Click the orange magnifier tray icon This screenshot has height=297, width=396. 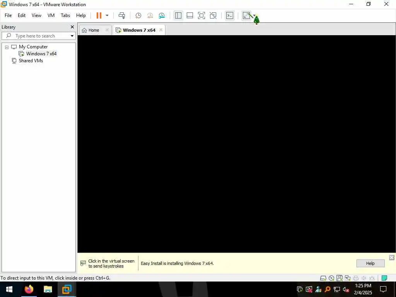click(328, 289)
